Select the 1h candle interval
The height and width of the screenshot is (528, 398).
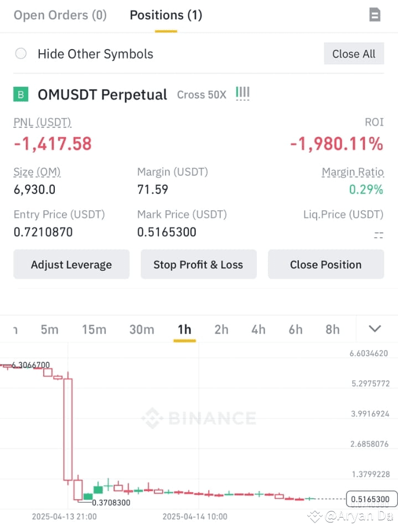tap(184, 329)
